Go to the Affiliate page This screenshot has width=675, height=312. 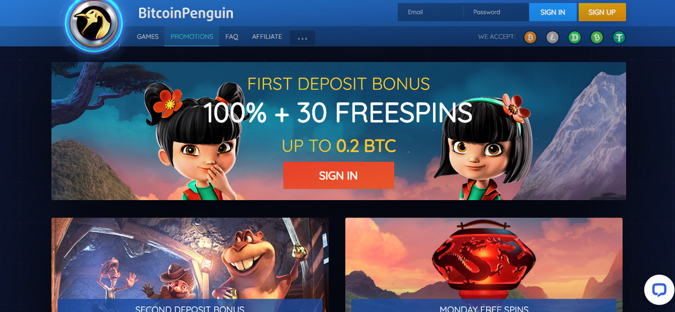coord(267,37)
